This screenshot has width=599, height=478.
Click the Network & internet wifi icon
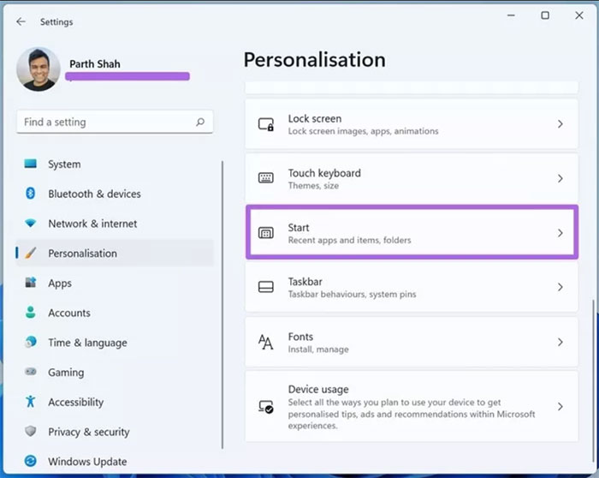(x=31, y=224)
